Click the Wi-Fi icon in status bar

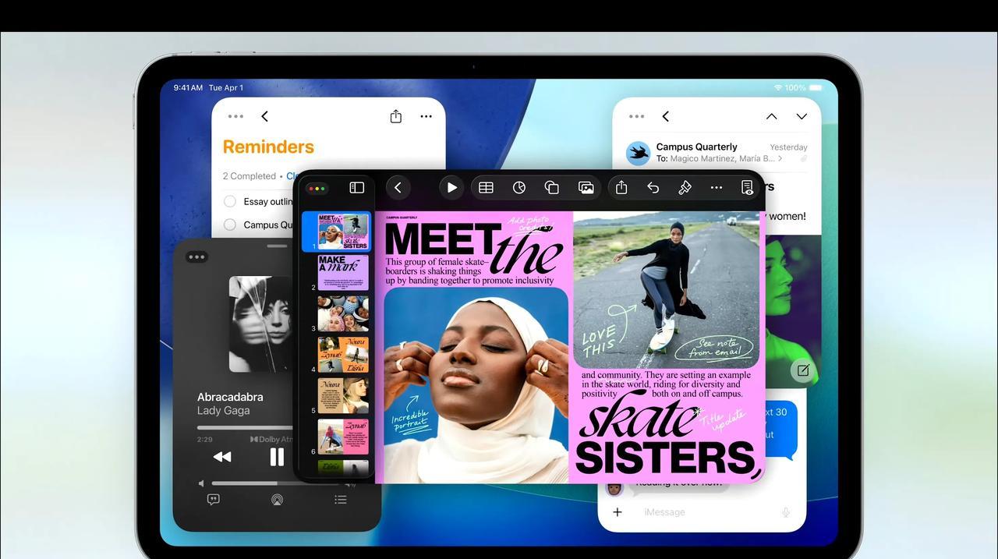(777, 88)
